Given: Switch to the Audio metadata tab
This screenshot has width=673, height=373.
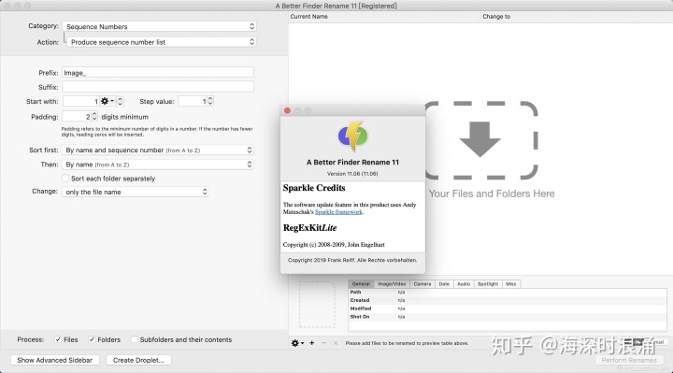Looking at the screenshot, I should click(464, 283).
